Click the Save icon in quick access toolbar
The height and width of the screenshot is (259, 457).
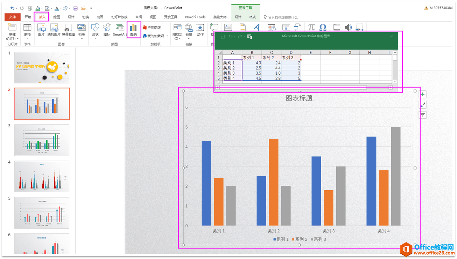tap(75, 8)
